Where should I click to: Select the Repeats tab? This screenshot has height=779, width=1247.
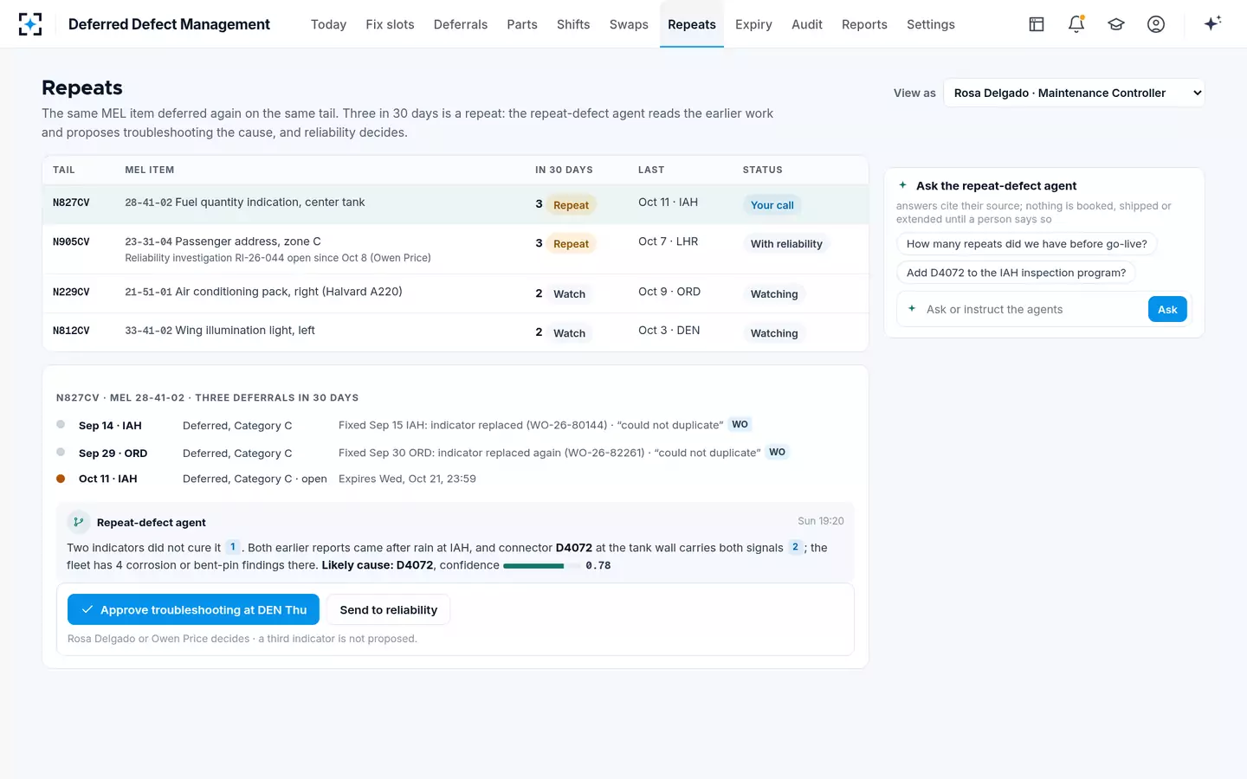[692, 24]
